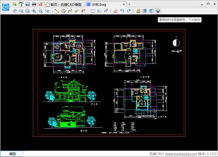Viewport: 218px width, 157px height.
Task: Redo the previously undone action
Action: 129,11
